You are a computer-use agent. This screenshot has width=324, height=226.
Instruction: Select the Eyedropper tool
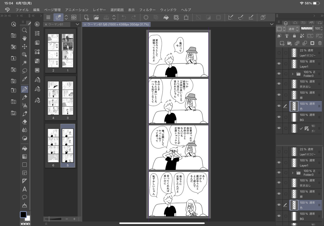(x=25, y=79)
